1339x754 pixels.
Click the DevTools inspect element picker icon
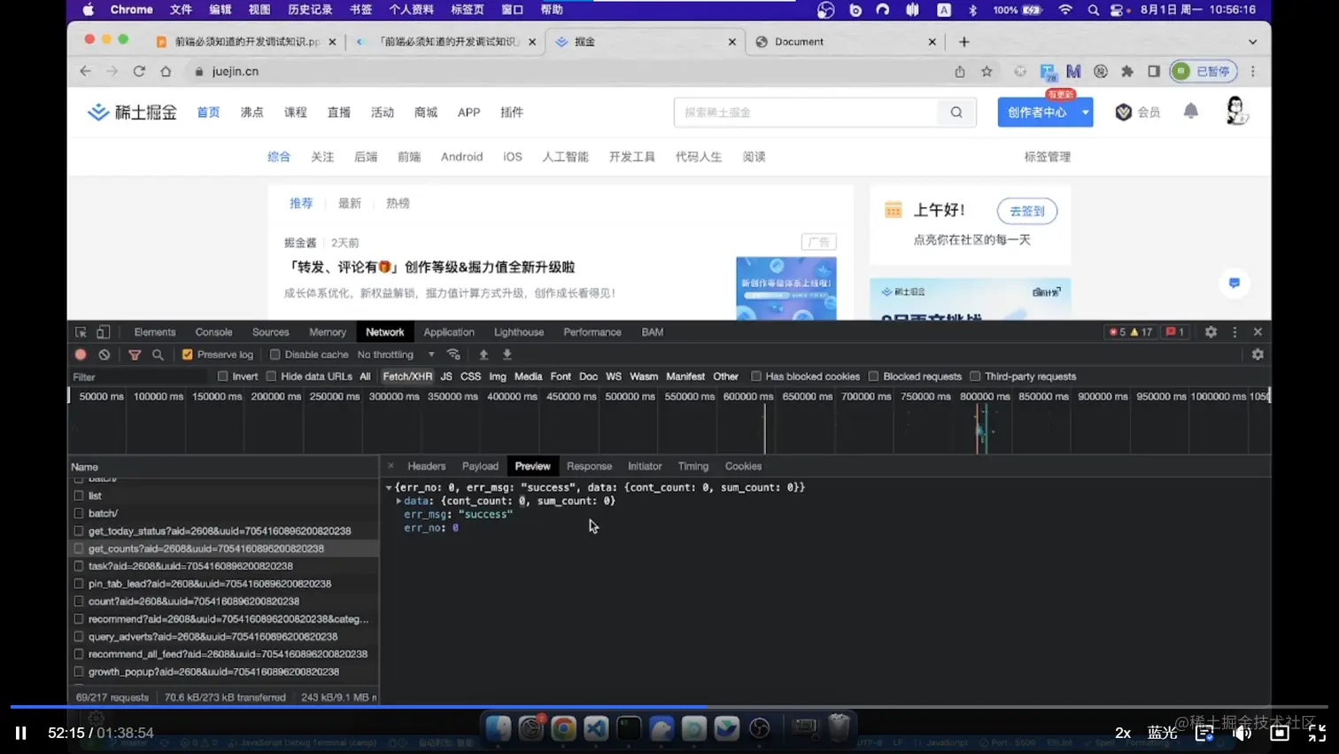pyautogui.click(x=81, y=332)
